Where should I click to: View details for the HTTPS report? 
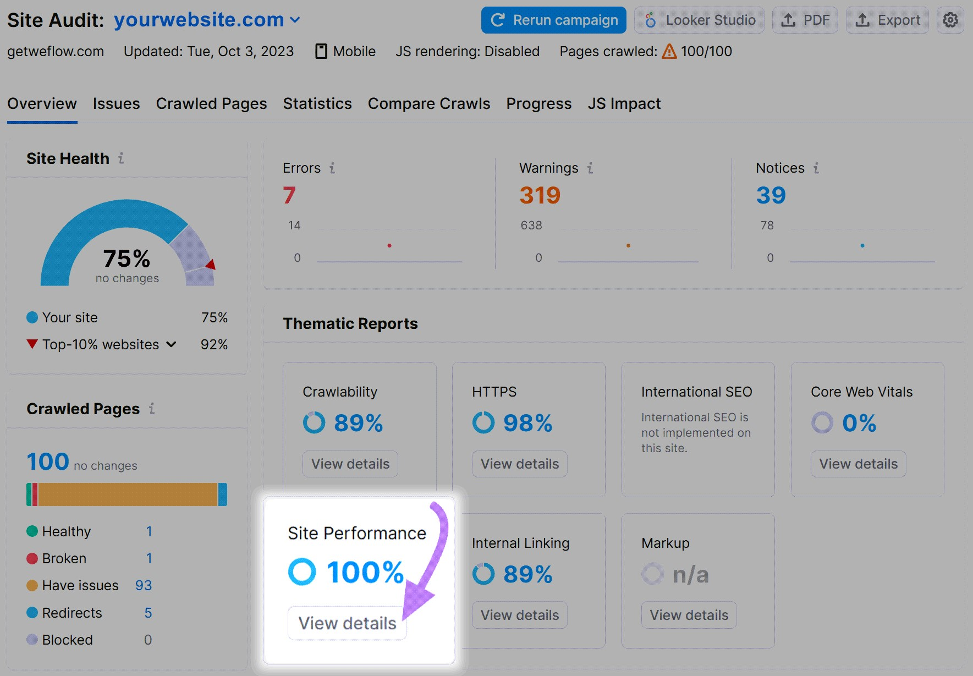[519, 464]
